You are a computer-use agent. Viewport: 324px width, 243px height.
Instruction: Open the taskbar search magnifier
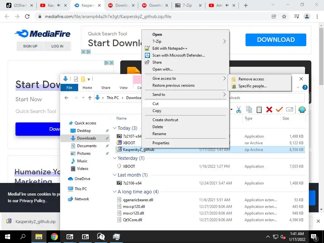pos(23,237)
